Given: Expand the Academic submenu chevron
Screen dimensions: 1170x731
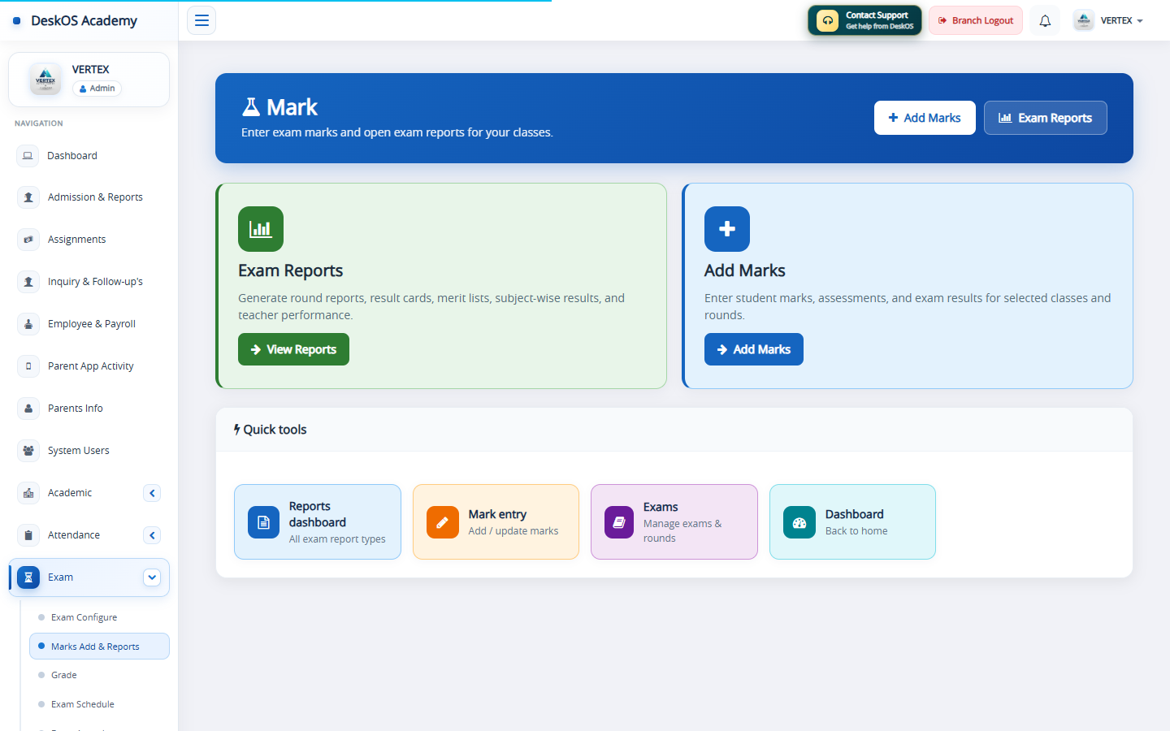Looking at the screenshot, I should click(x=152, y=493).
